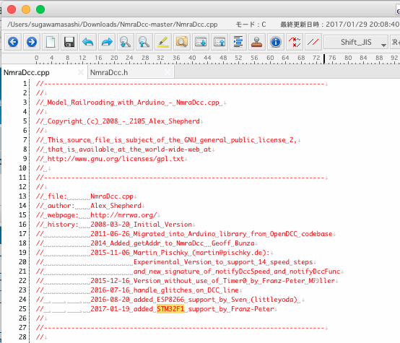Minimize the window with the yellow button
The image size is (400, 343).
click(26, 9)
